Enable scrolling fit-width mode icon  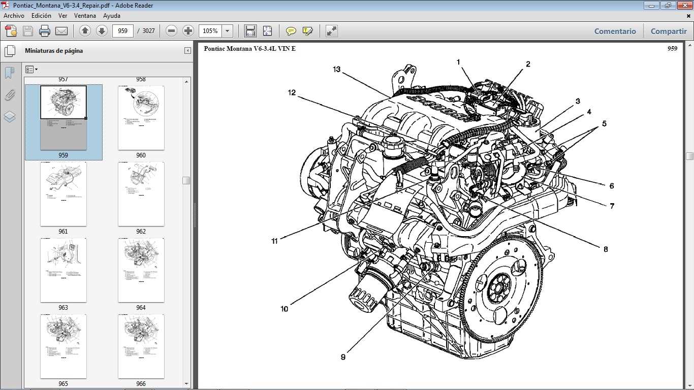pos(250,31)
